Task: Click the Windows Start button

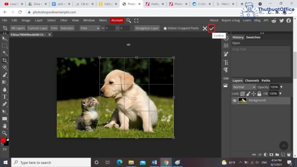Action: [6, 163]
